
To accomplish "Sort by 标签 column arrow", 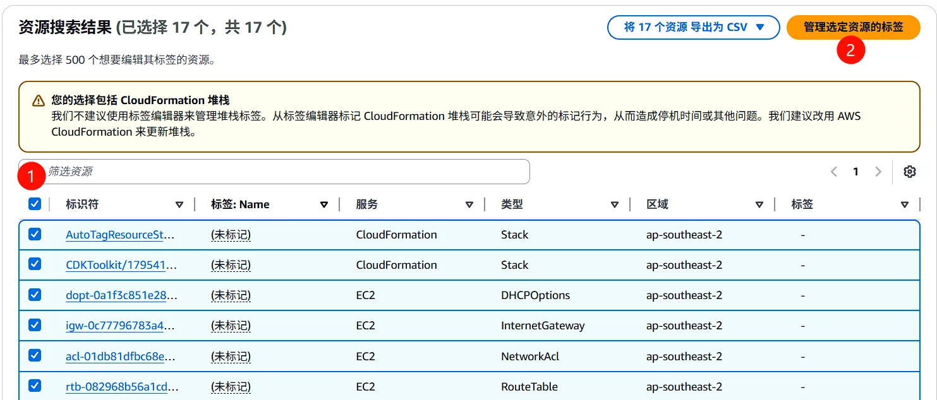I will pyautogui.click(x=904, y=204).
